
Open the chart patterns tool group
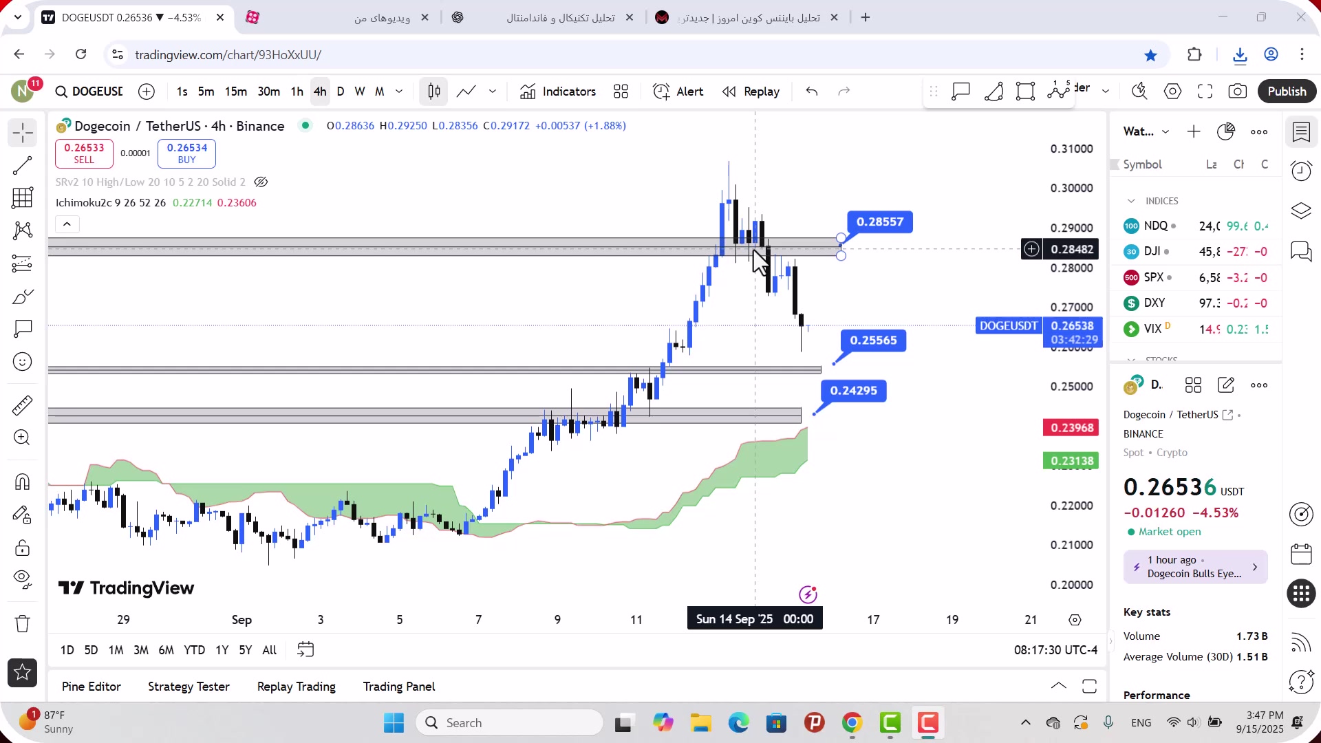pyautogui.click(x=23, y=230)
